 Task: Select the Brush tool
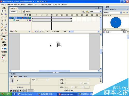[5, 27]
